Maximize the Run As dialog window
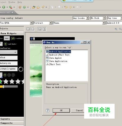Image resolution: width=122 pixels, height=126 pixels. click(85, 42)
